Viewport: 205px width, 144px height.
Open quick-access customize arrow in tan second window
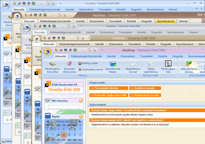(88, 38)
